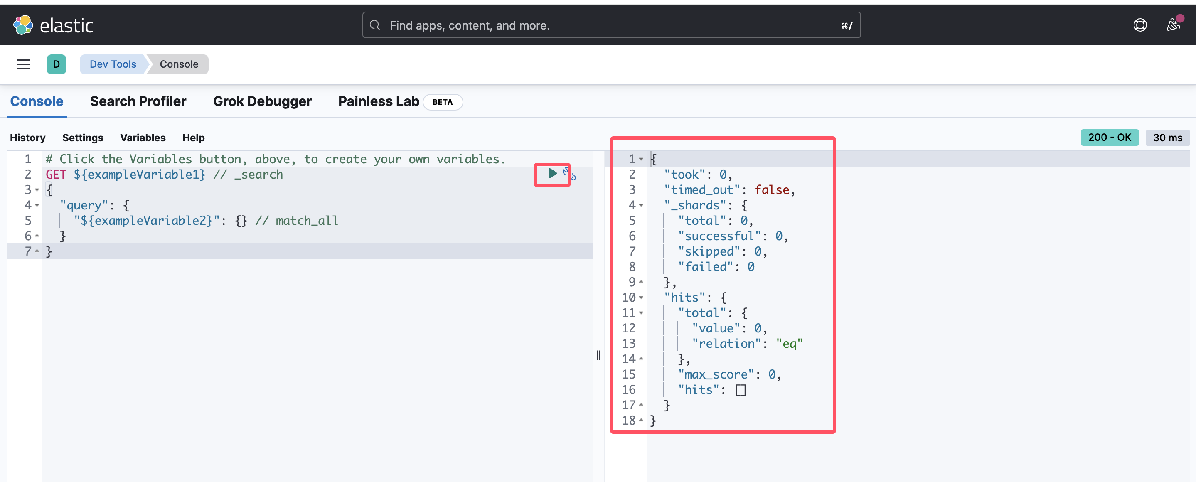Click the wrench icon beside the play button
This screenshot has height=482, width=1196.
coord(569,174)
